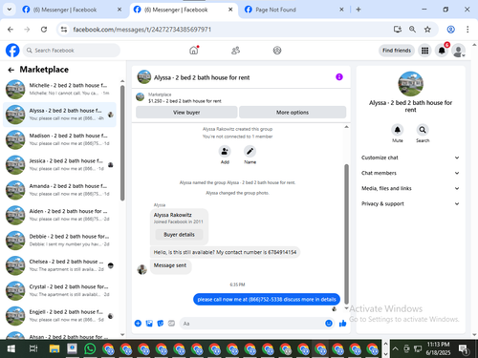This screenshot has height=358, width=478.
Task: Open the account profile menu
Action: click(459, 51)
